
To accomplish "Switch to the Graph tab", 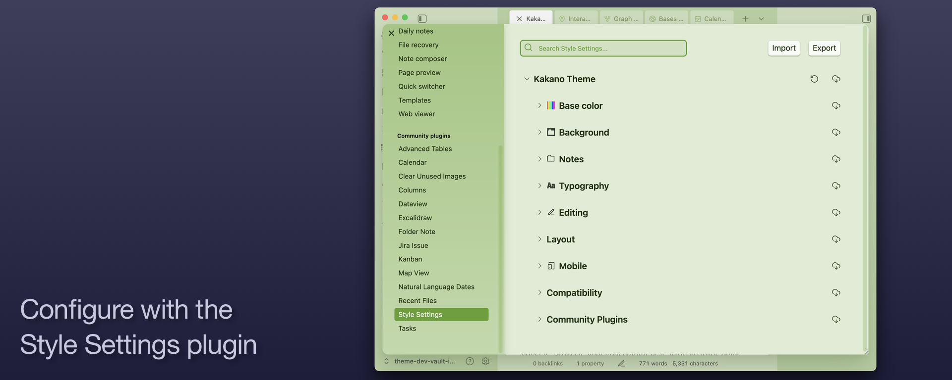I will click(x=621, y=19).
